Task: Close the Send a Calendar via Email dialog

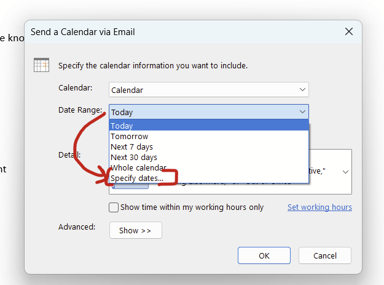Action: coord(349,31)
